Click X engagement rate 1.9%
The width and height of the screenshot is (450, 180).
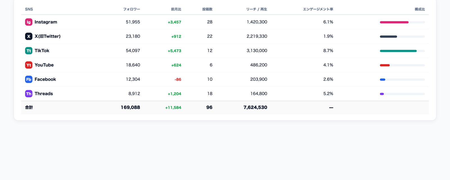[x=328, y=36]
